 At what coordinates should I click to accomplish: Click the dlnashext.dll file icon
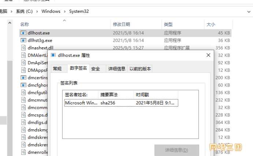[23, 48]
